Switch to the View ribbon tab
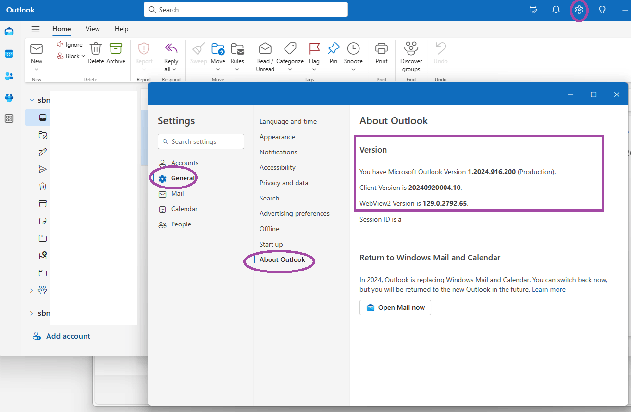Screen dimensions: 631x412 [93, 29]
